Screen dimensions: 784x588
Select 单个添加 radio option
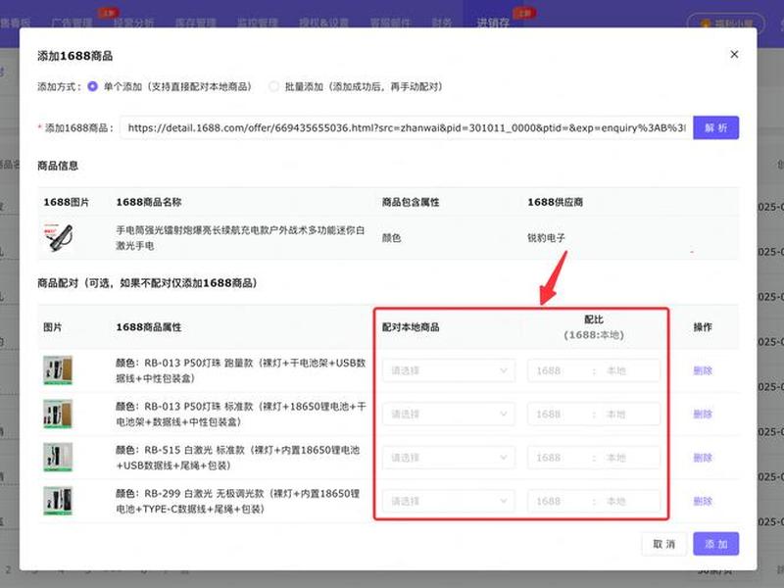(92, 86)
